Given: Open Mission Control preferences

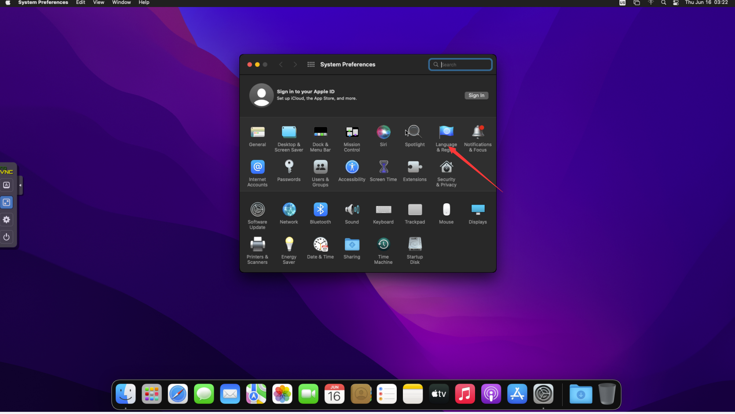Looking at the screenshot, I should coord(352,138).
